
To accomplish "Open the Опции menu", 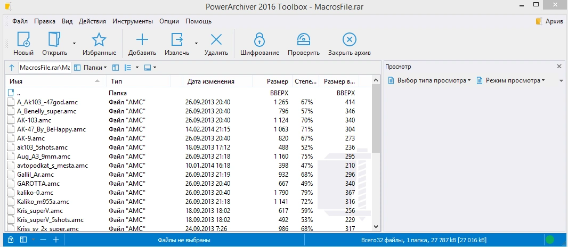I will click(x=169, y=21).
